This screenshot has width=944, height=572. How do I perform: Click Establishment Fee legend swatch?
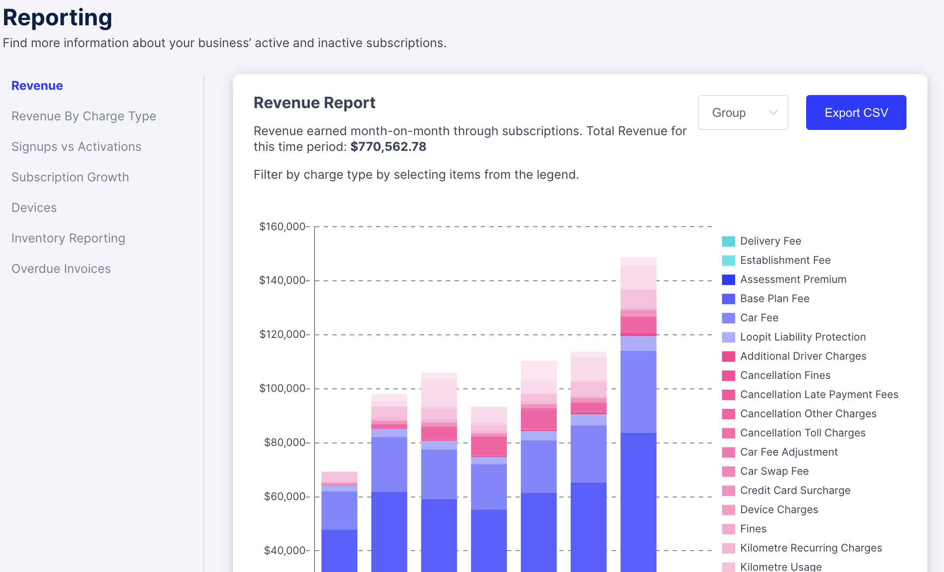point(728,260)
